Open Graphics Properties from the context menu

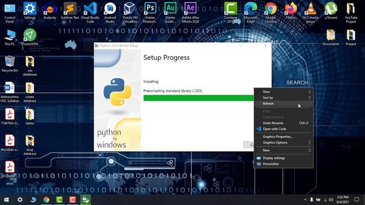[283, 137]
